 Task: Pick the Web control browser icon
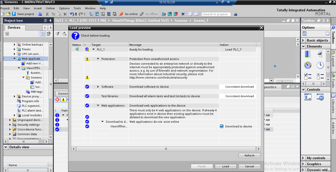point(320,97)
